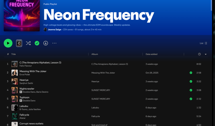Viewport: 215px width, 126px height.
Task: Click the download playlist icon
Action: 46,43
